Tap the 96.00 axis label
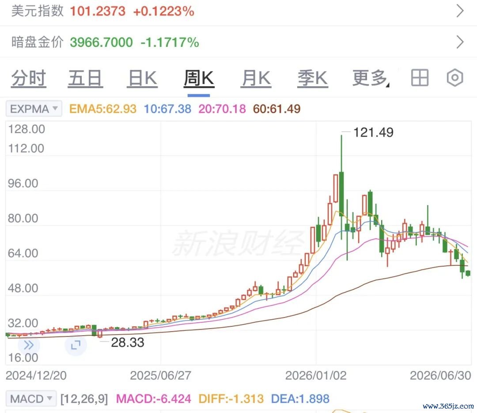The height and width of the screenshot is (413, 477). click(x=23, y=184)
